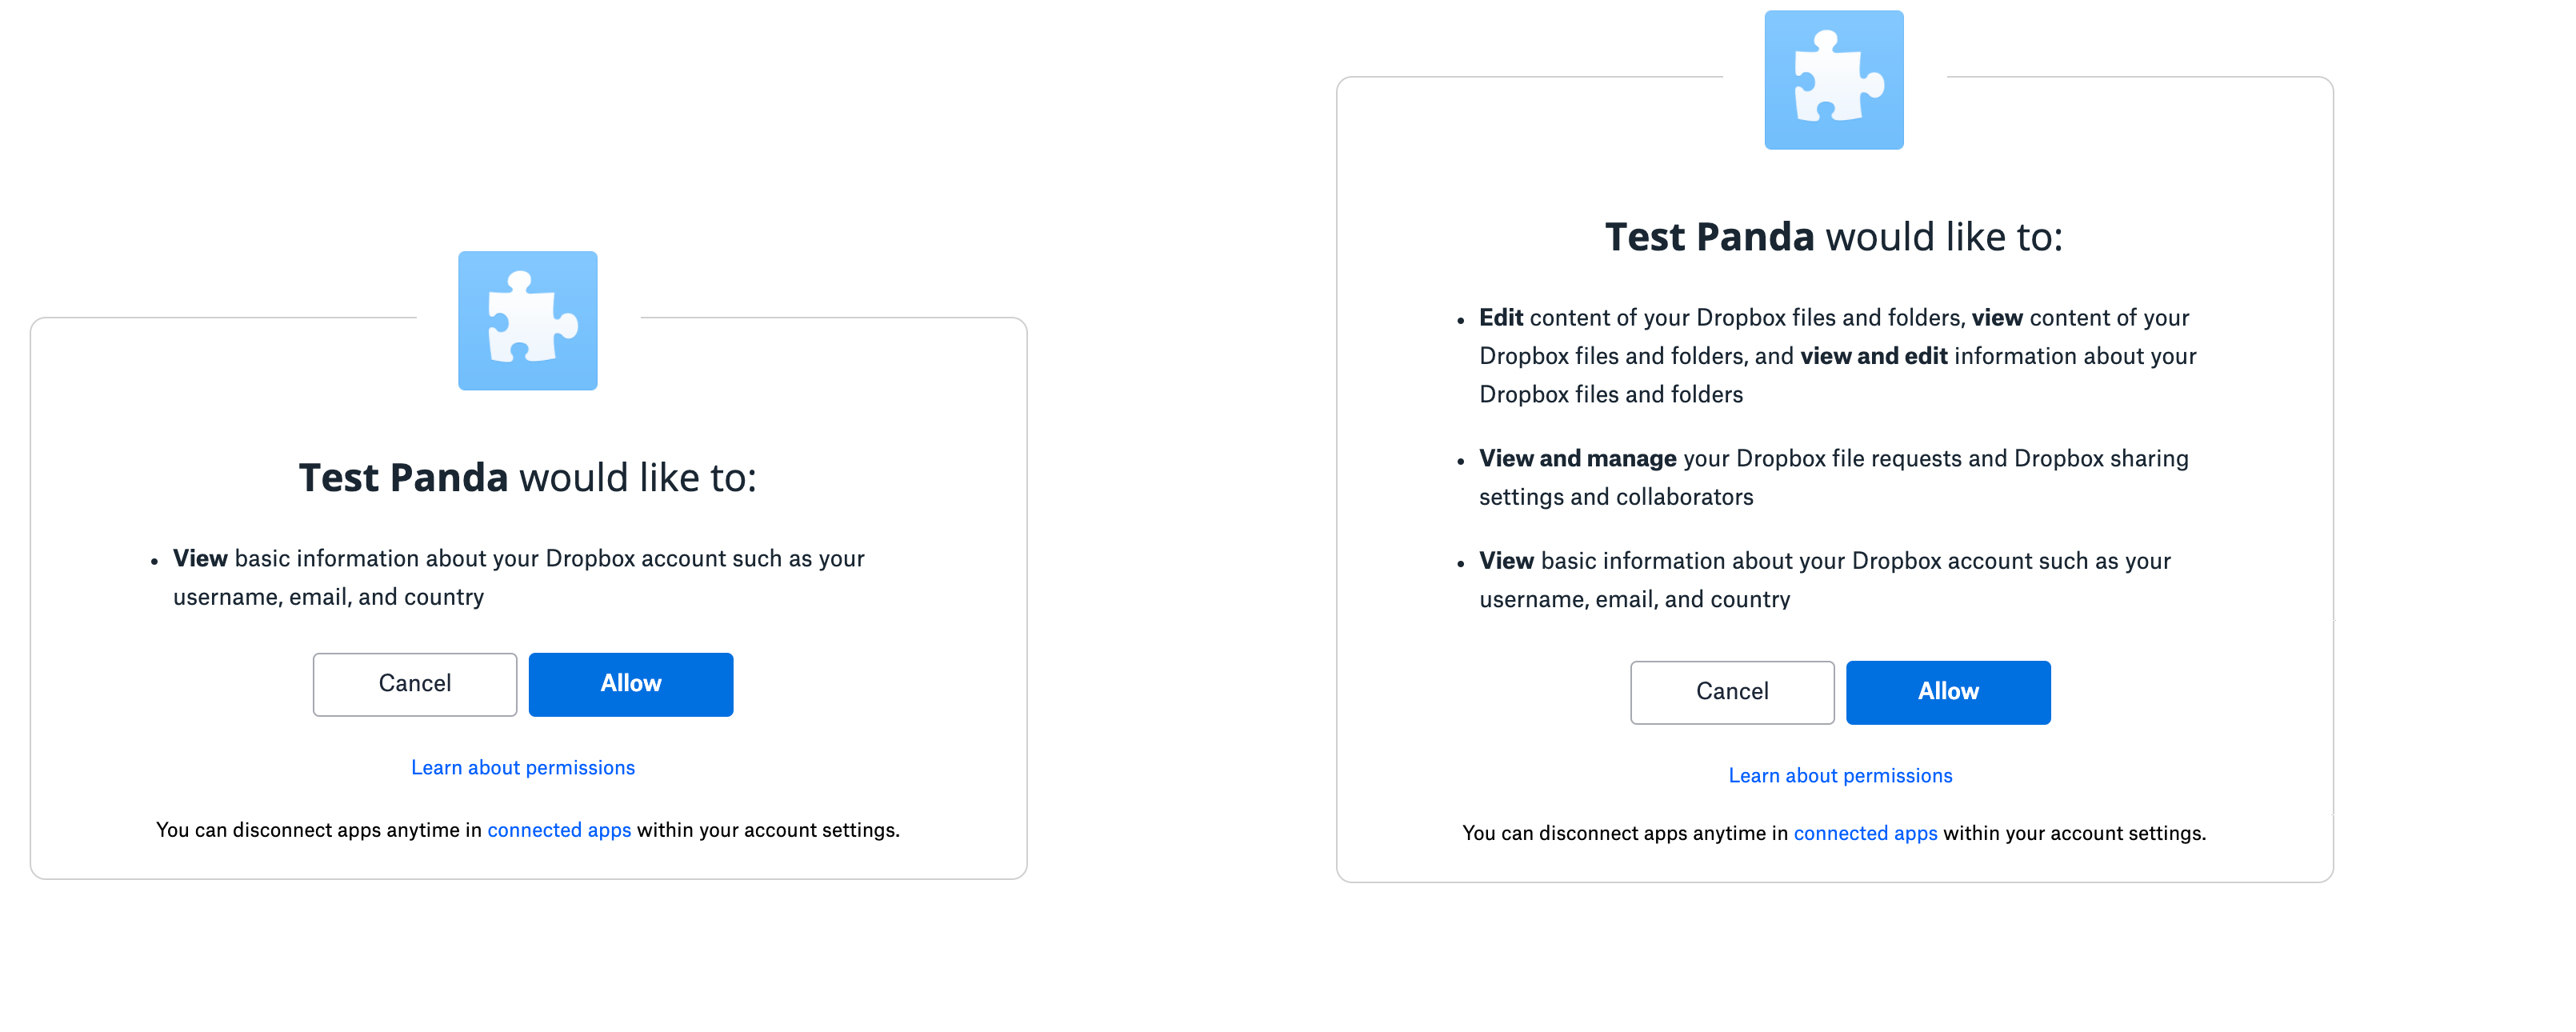The image size is (2576, 1032).
Task: Open 'Learn about permissions' in the single-permission dialog
Action: click(x=523, y=767)
